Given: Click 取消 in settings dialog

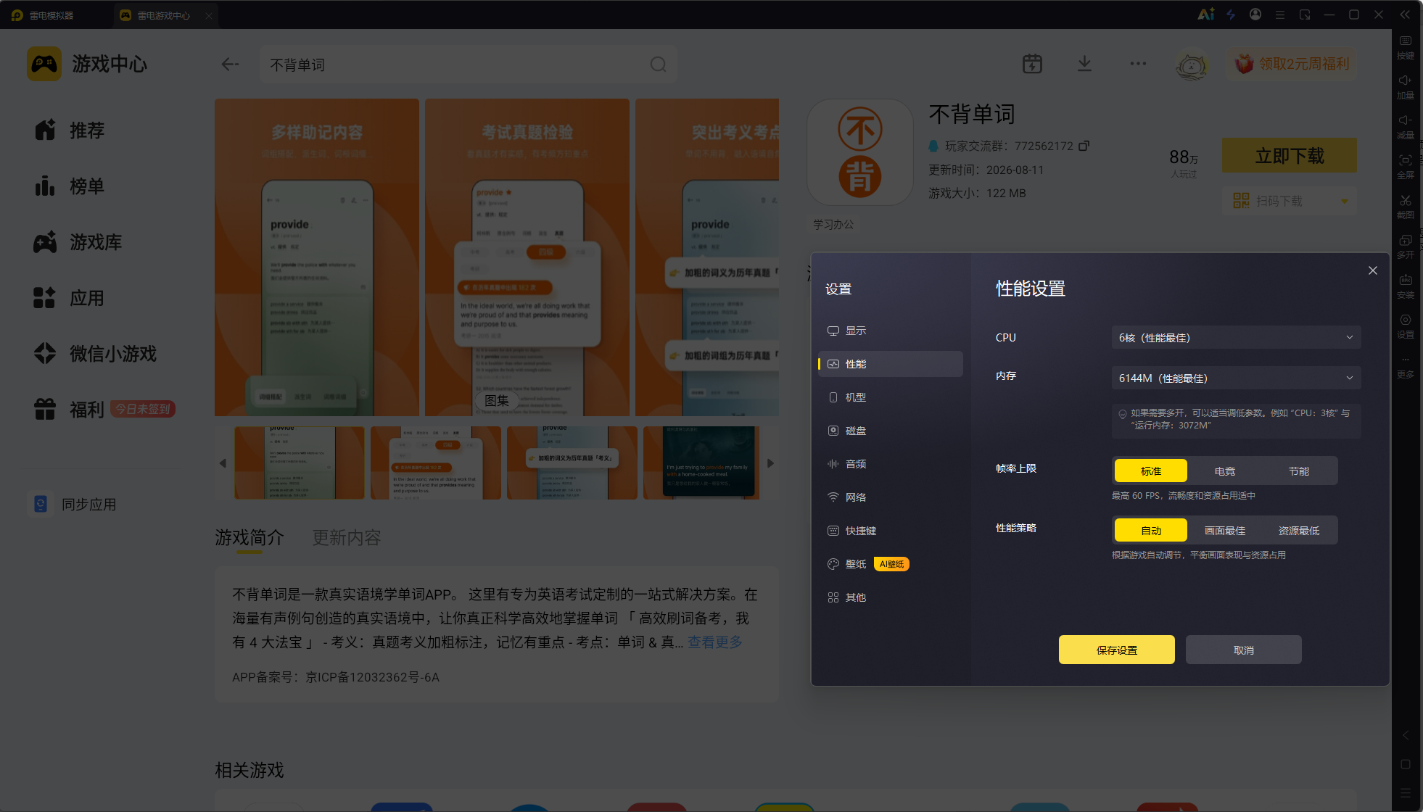Looking at the screenshot, I should pyautogui.click(x=1244, y=650).
